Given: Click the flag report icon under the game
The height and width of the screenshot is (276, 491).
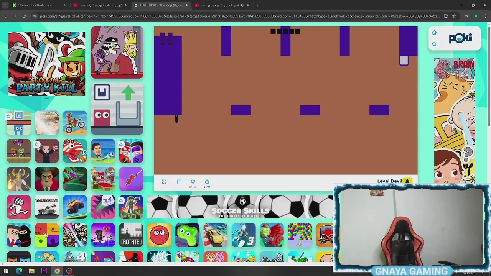Looking at the screenshot, I should click(179, 182).
